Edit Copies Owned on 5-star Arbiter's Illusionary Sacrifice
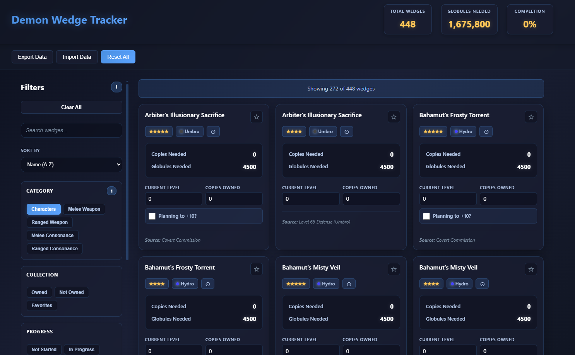The image size is (575, 355). click(x=234, y=199)
